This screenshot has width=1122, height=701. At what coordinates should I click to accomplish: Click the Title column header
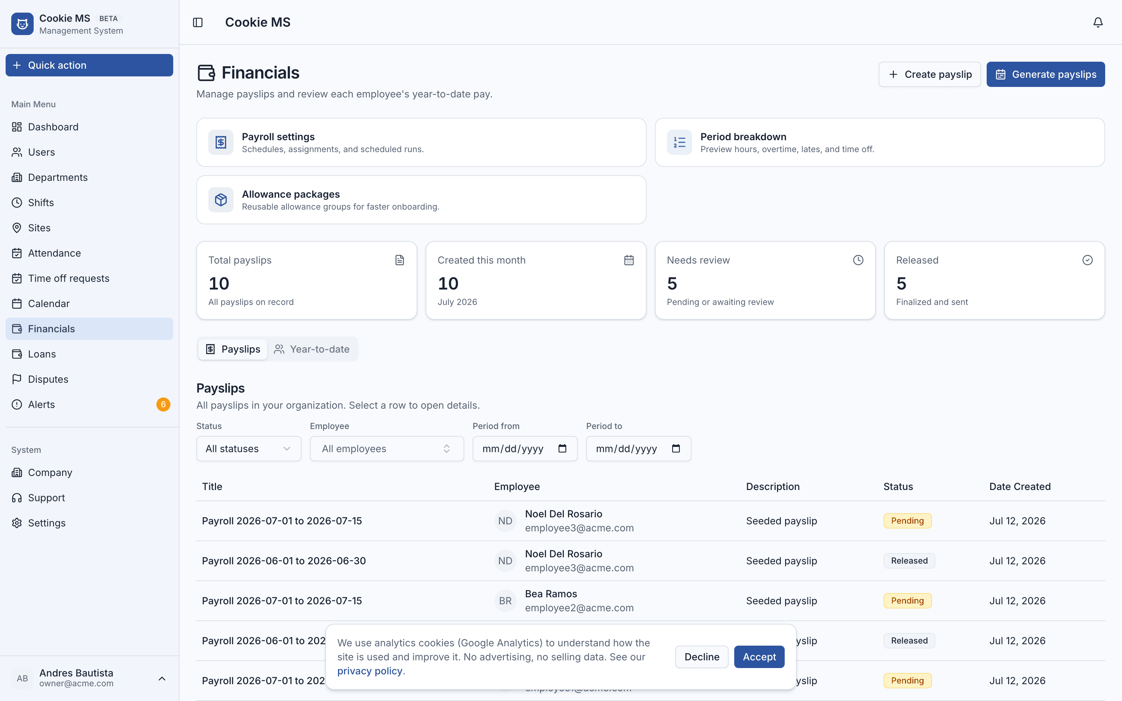(212, 486)
